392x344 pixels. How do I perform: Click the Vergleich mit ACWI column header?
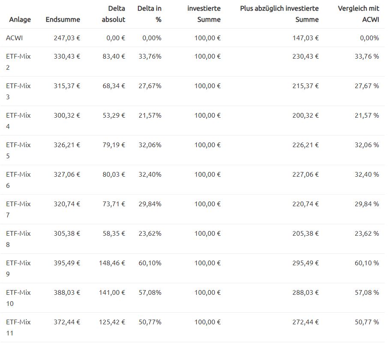point(358,14)
